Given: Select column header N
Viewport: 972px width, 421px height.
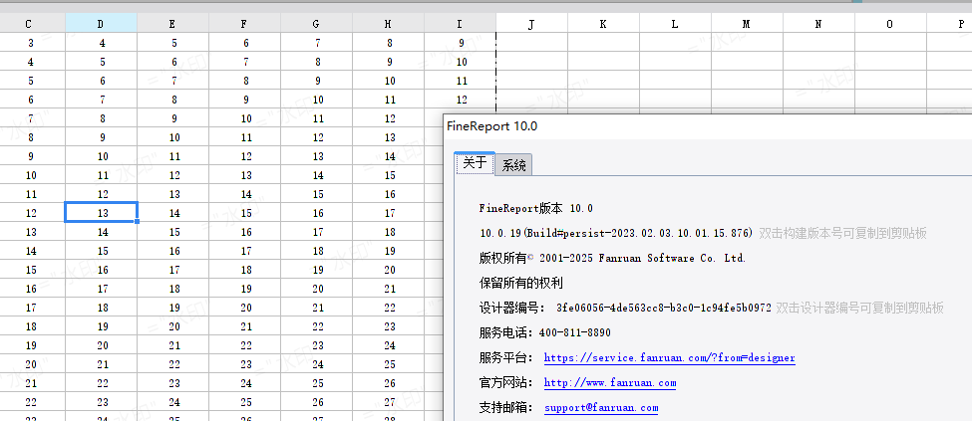Looking at the screenshot, I should click(x=818, y=24).
